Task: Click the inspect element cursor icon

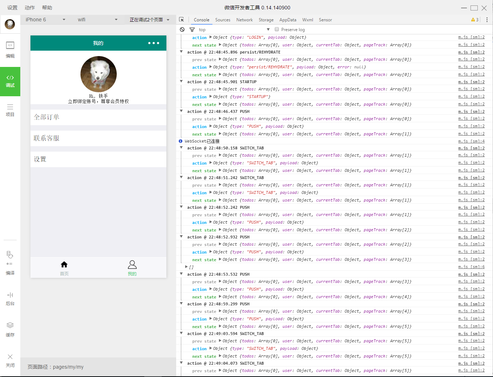Action: pyautogui.click(x=182, y=20)
